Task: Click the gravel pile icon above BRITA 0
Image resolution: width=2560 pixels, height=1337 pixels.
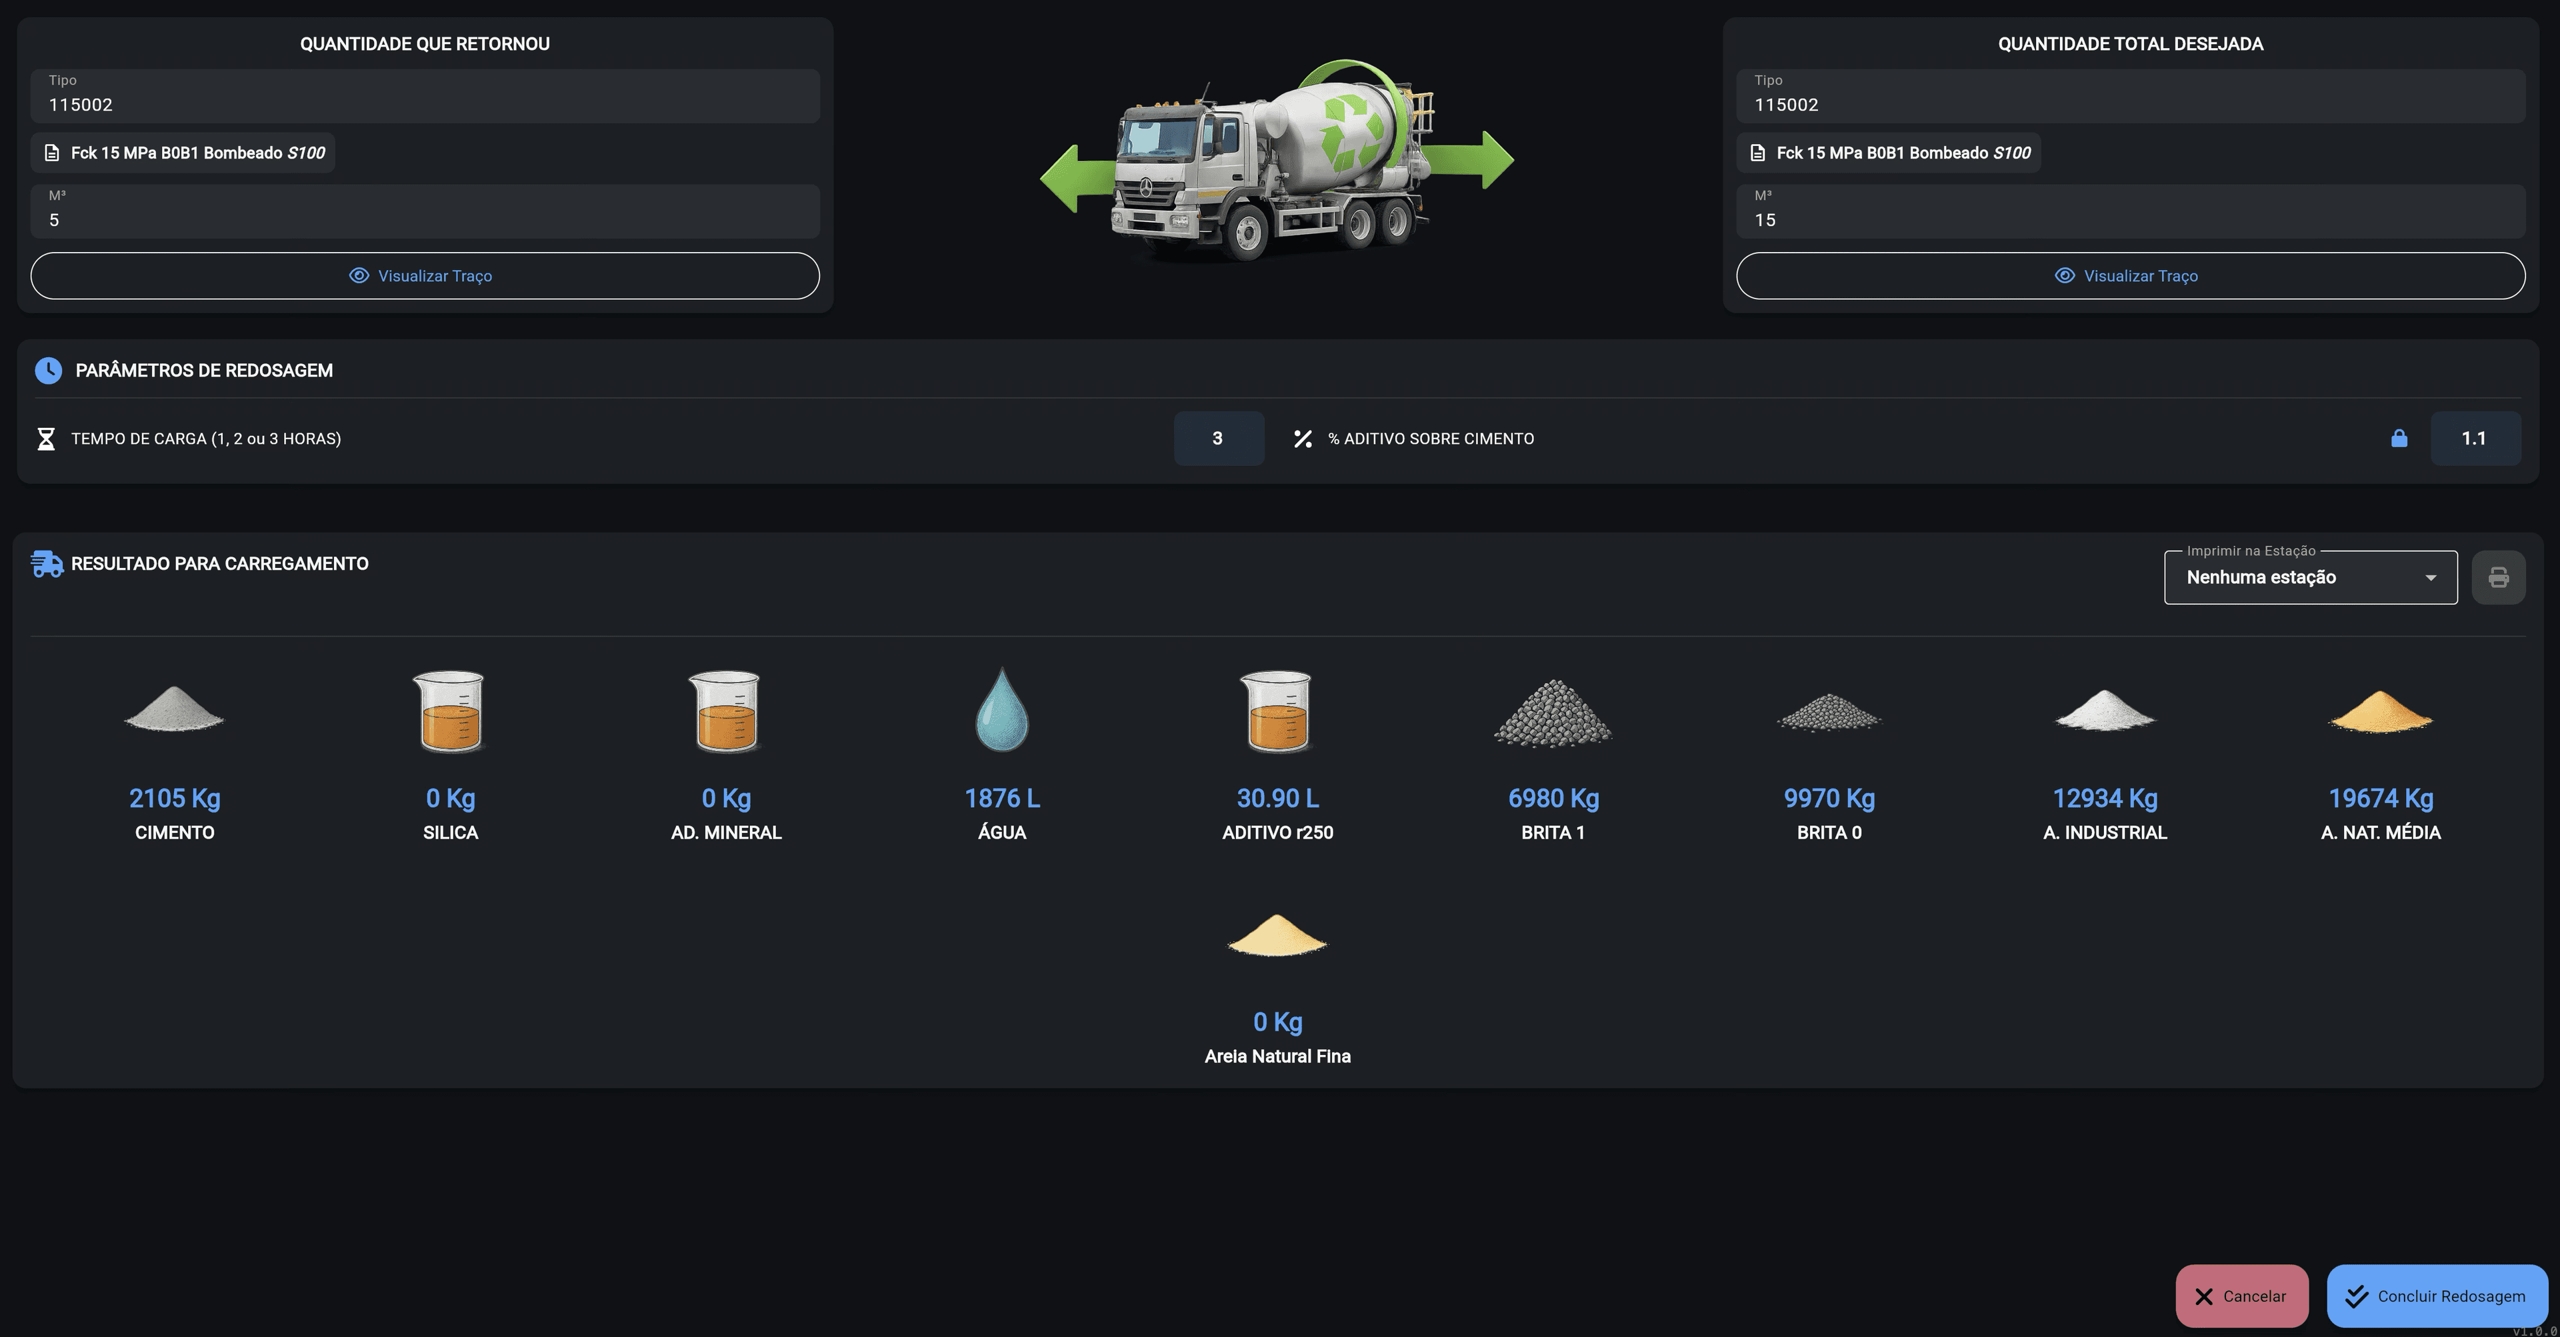Action: (x=1829, y=712)
